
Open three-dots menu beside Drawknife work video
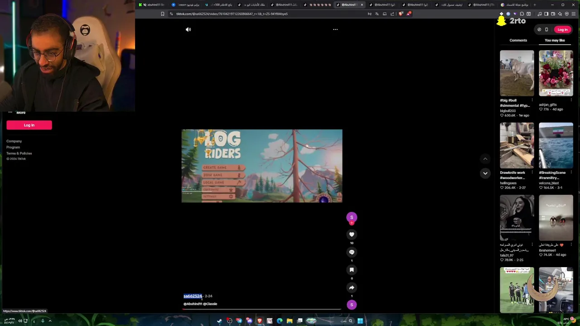[532, 173]
